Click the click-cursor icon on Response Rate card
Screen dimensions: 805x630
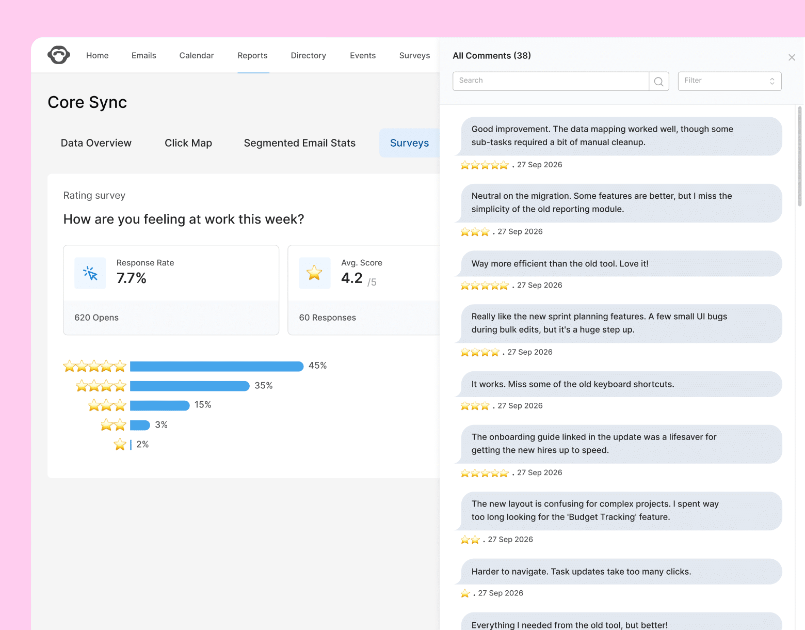coord(90,273)
